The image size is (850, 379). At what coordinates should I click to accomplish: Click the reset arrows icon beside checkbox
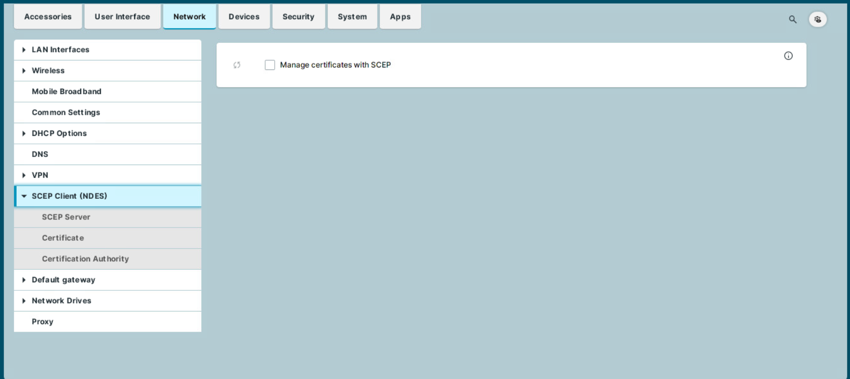(237, 65)
